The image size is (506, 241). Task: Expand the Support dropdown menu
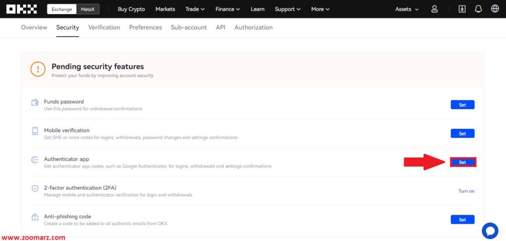288,9
